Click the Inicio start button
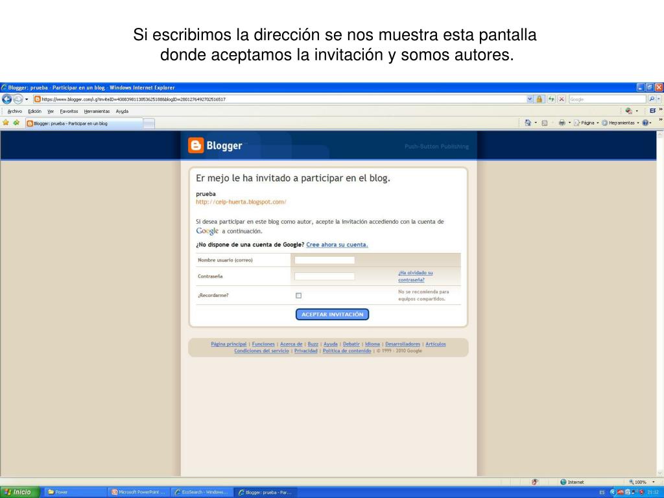Screen dimensions: 664x498 (x=20, y=492)
